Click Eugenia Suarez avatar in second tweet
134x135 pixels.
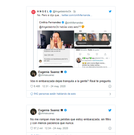[x=33, y=112]
